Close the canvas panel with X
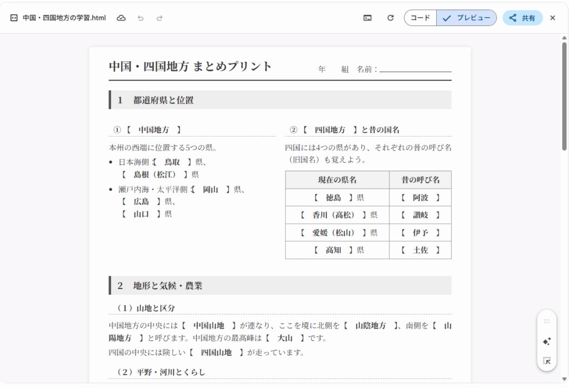This screenshot has height=388, width=569. click(x=552, y=18)
